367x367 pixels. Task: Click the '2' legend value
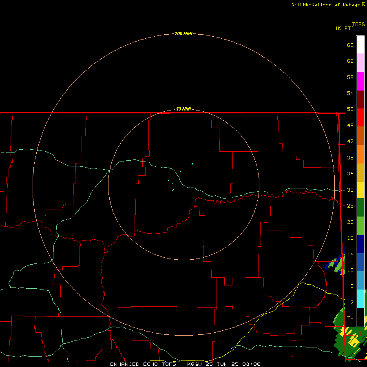pos(352,303)
